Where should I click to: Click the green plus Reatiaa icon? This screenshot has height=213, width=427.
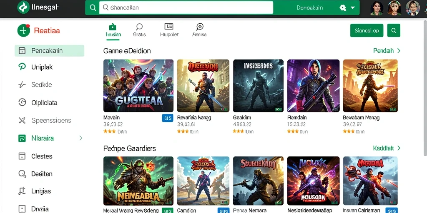pos(24,30)
